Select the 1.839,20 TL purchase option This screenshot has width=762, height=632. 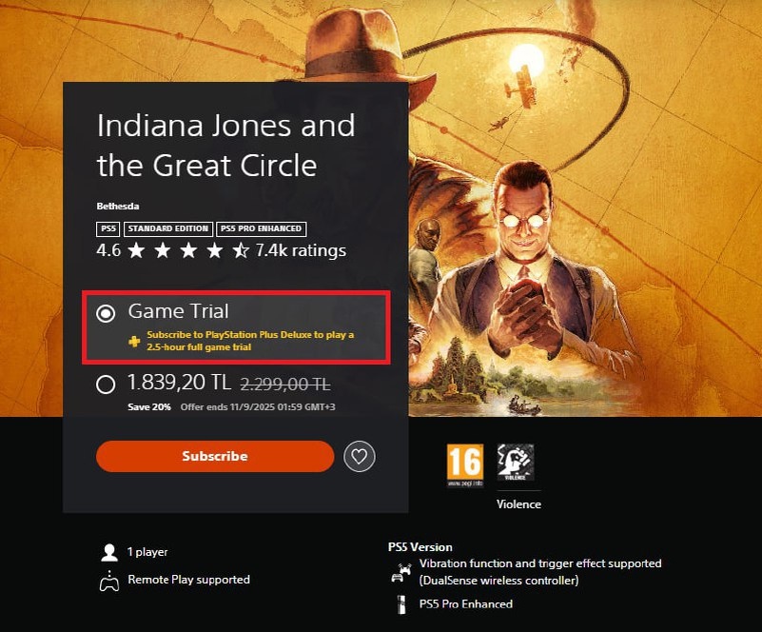click(x=106, y=385)
